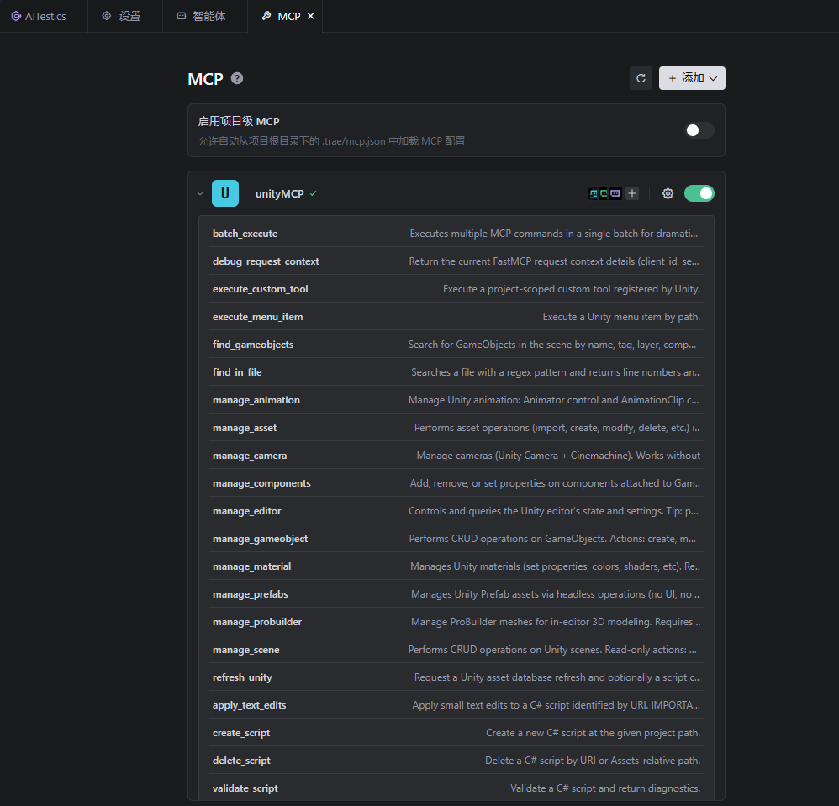Select the find_in_file tool row
This screenshot has height=806, width=839.
(x=456, y=373)
